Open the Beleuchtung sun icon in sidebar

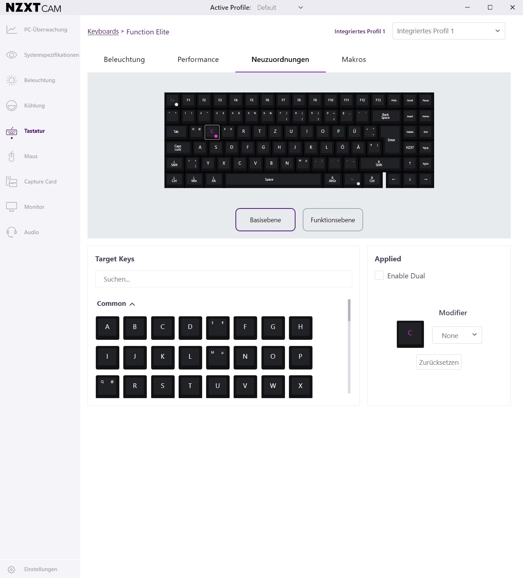tap(12, 80)
